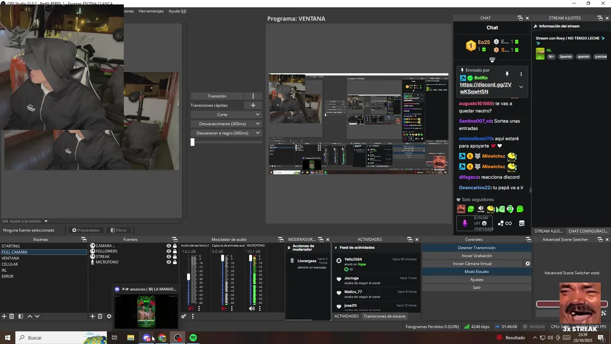
Task: Click Iniciar Cámara Virtual button
Action: (472, 264)
